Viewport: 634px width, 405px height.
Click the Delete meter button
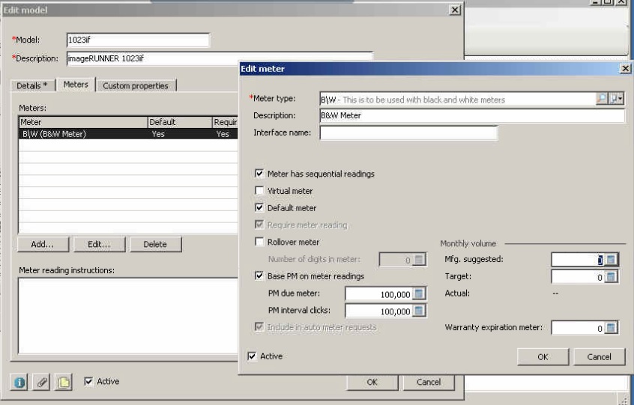coord(155,244)
